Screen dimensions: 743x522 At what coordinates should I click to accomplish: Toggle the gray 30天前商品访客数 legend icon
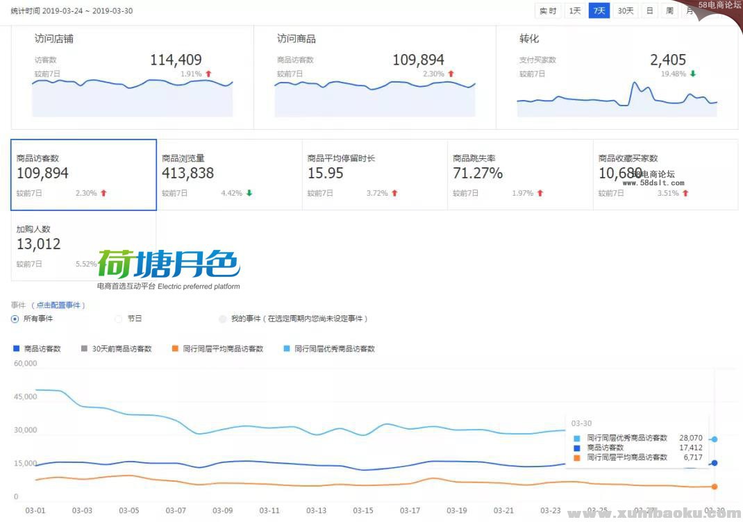pyautogui.click(x=85, y=348)
